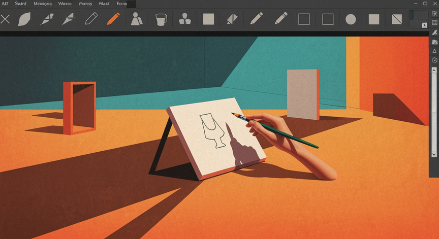This screenshot has height=239, width=439.
Task: Open the "Mexions" menu
Action: click(x=43, y=4)
